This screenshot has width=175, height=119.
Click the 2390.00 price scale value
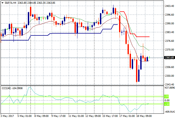click(169, 23)
